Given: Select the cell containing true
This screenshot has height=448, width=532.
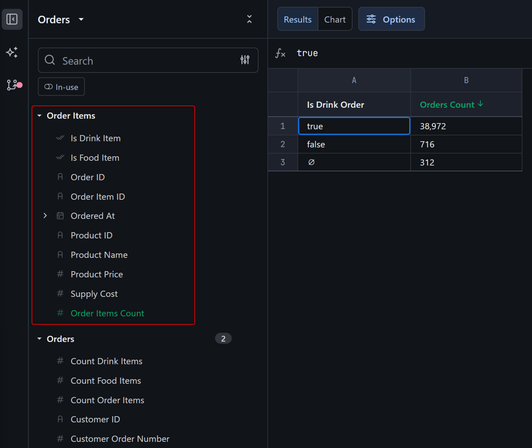Looking at the screenshot, I should click(354, 126).
